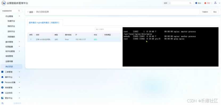Click the nginx: worker process terminal line

coord(160,37)
